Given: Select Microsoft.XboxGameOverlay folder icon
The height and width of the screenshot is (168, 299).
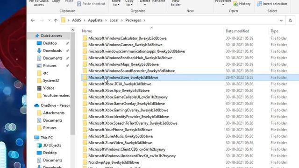Looking at the screenshot, I should [85, 104].
